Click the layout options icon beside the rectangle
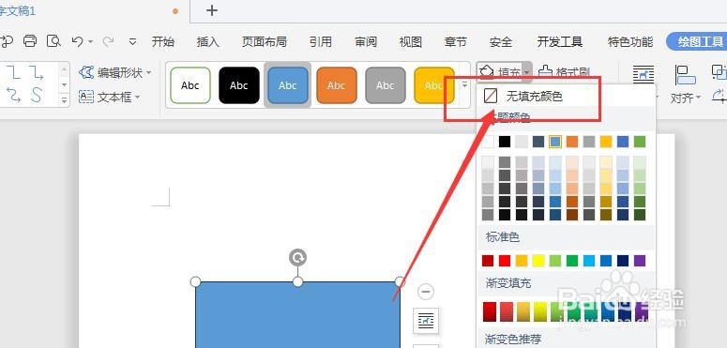The height and width of the screenshot is (348, 727). (426, 320)
